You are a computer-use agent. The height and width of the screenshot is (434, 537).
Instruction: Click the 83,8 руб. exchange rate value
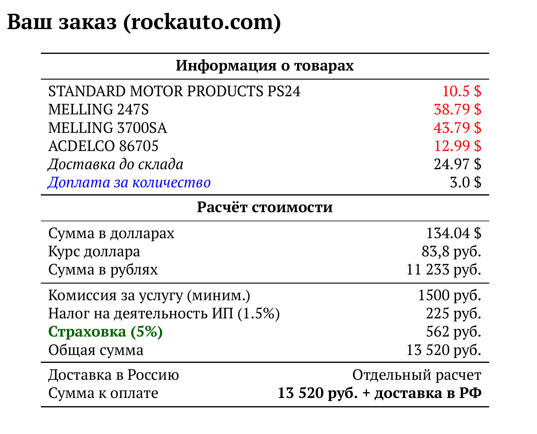coord(451,251)
